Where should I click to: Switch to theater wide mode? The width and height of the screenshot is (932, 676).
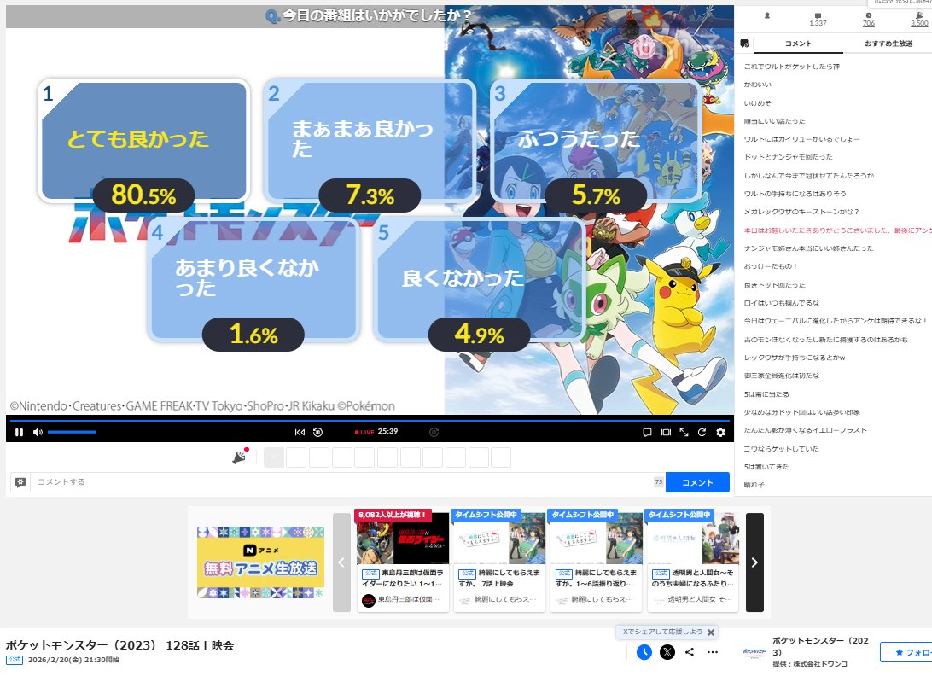(666, 432)
